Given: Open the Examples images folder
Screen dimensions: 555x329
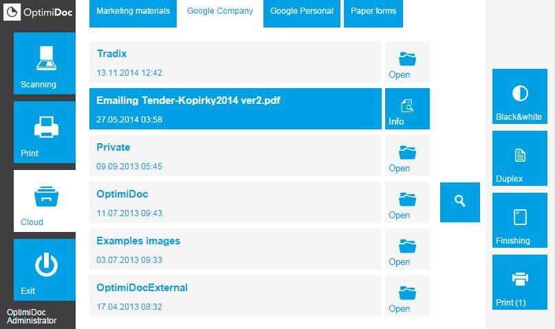Looking at the screenshot, I should tap(407, 249).
